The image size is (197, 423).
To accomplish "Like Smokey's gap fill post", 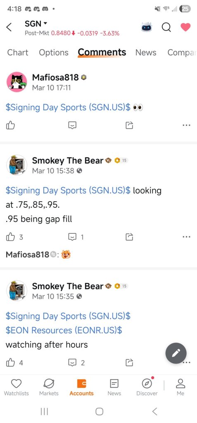I will 10,237.
